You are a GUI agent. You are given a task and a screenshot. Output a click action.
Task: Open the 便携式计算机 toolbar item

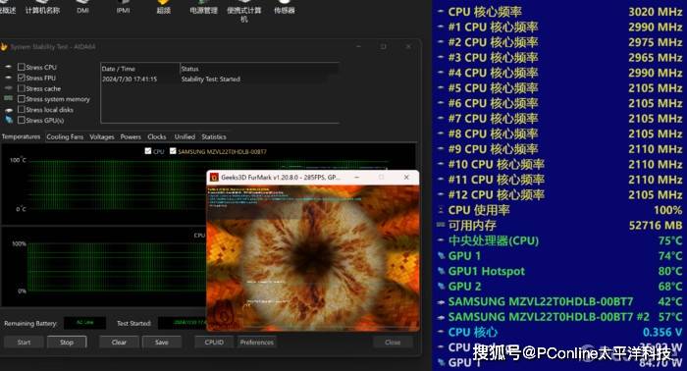pyautogui.click(x=244, y=12)
